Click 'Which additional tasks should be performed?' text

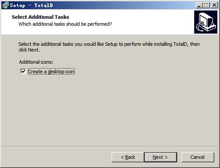tap(65, 24)
